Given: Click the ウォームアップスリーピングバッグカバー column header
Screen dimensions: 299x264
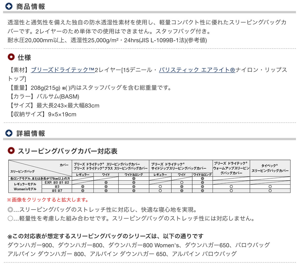Looking at the screenshot, I should click(x=231, y=168).
